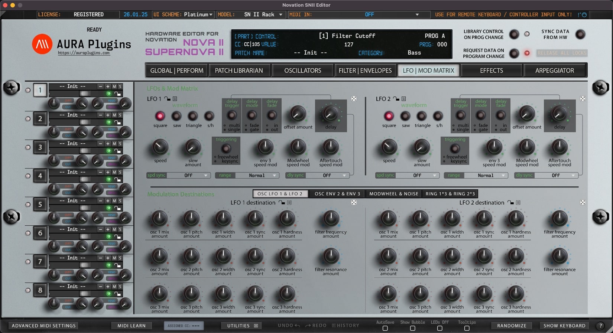The image size is (613, 333).
Task: Switch to the OSCILLATORS tab
Action: tap(302, 71)
